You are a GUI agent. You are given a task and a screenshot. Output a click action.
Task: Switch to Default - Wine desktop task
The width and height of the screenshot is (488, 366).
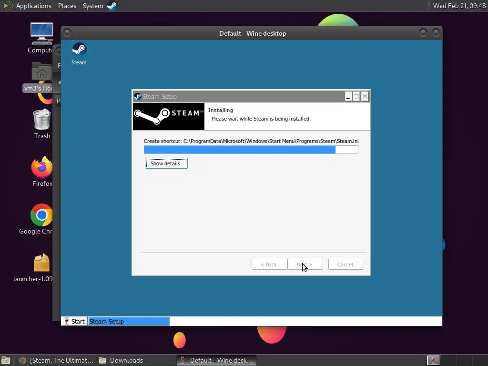(x=217, y=360)
